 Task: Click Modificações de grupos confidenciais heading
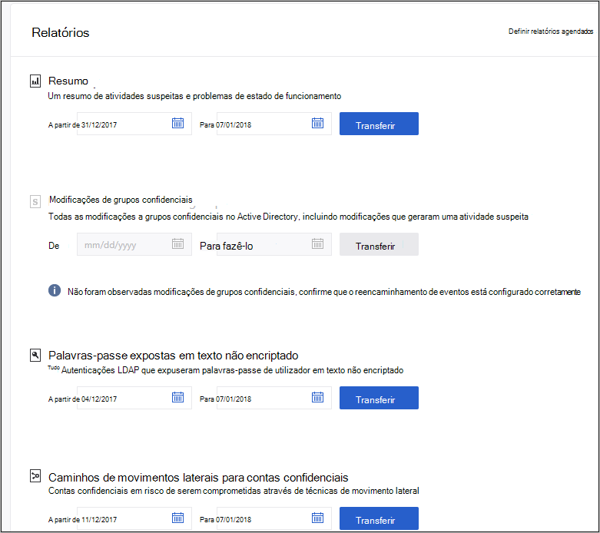tap(121, 200)
